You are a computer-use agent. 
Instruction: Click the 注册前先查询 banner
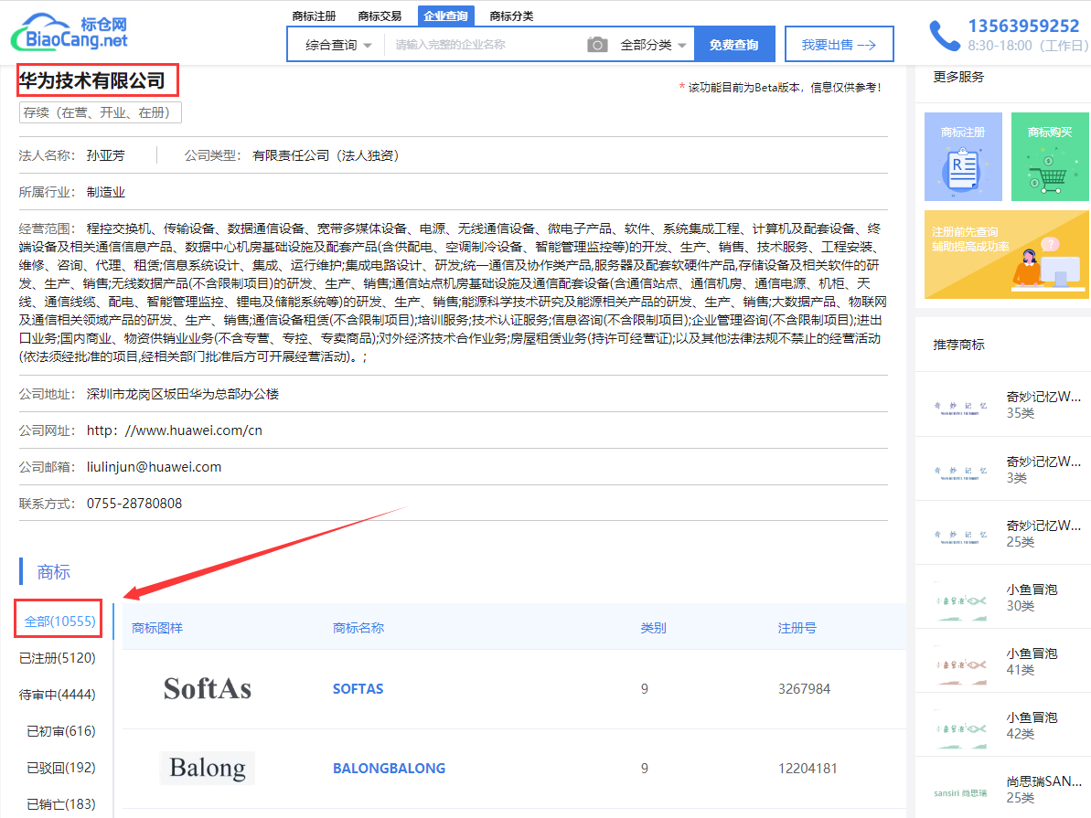1006,255
